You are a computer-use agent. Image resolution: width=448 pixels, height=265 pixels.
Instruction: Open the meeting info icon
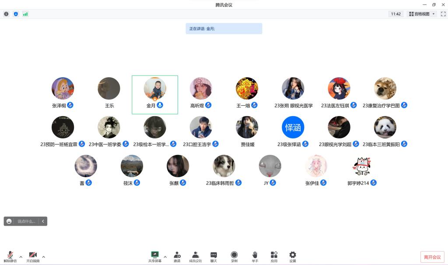(x=6, y=14)
